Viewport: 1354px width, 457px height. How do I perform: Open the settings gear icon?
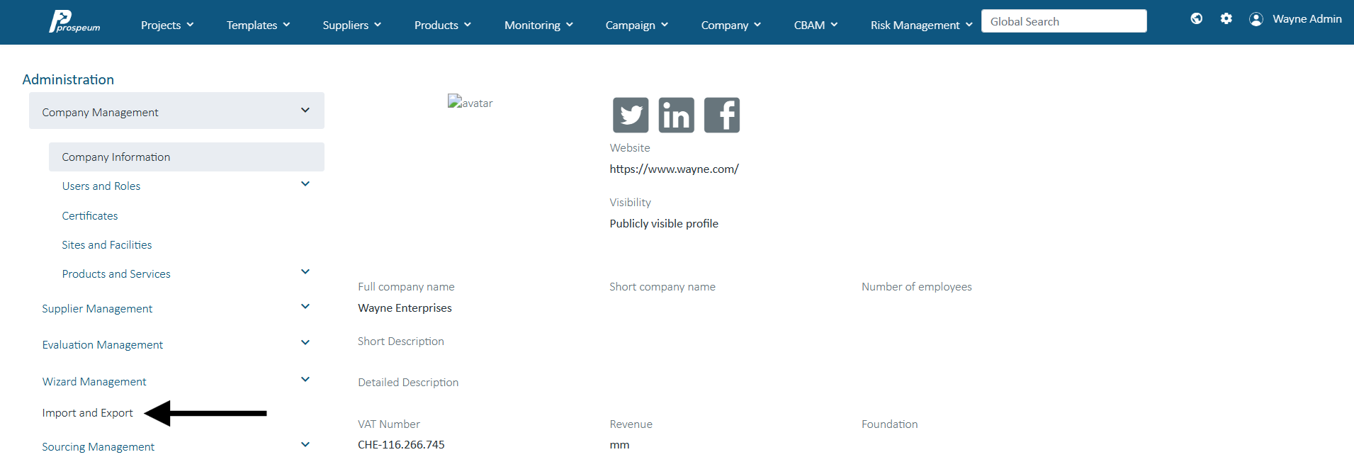[1226, 19]
